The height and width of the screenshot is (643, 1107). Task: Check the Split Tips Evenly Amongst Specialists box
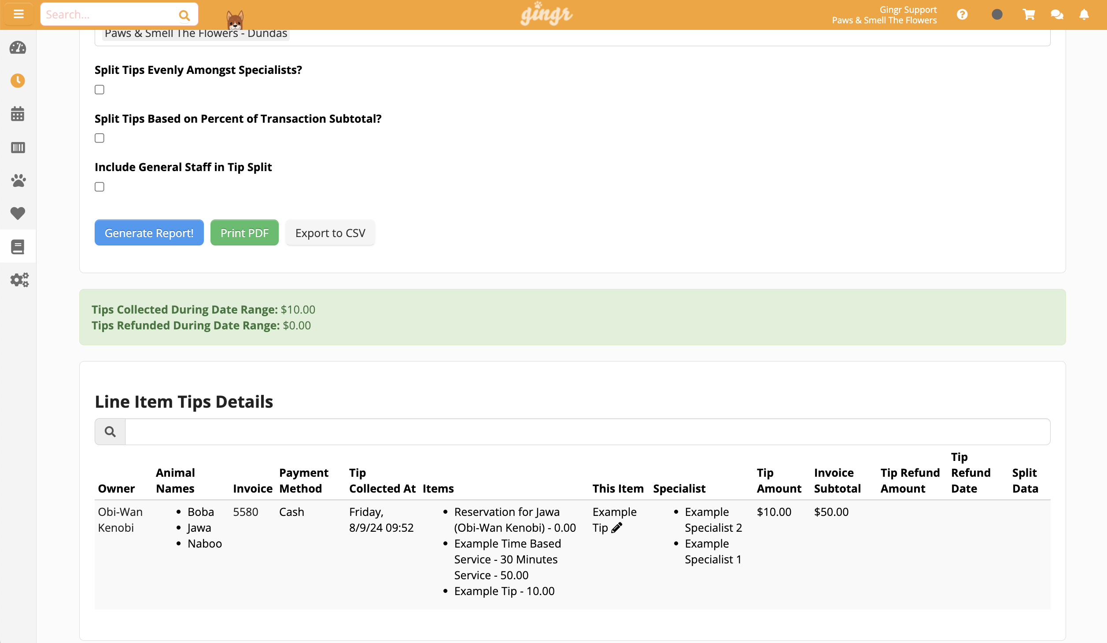click(99, 89)
